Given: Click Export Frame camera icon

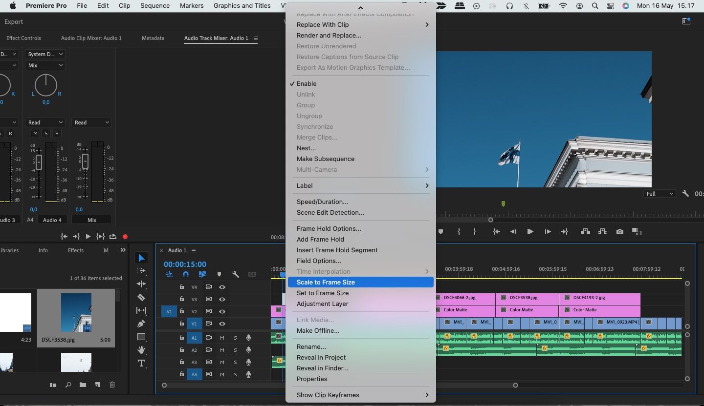Looking at the screenshot, I should 620,232.
